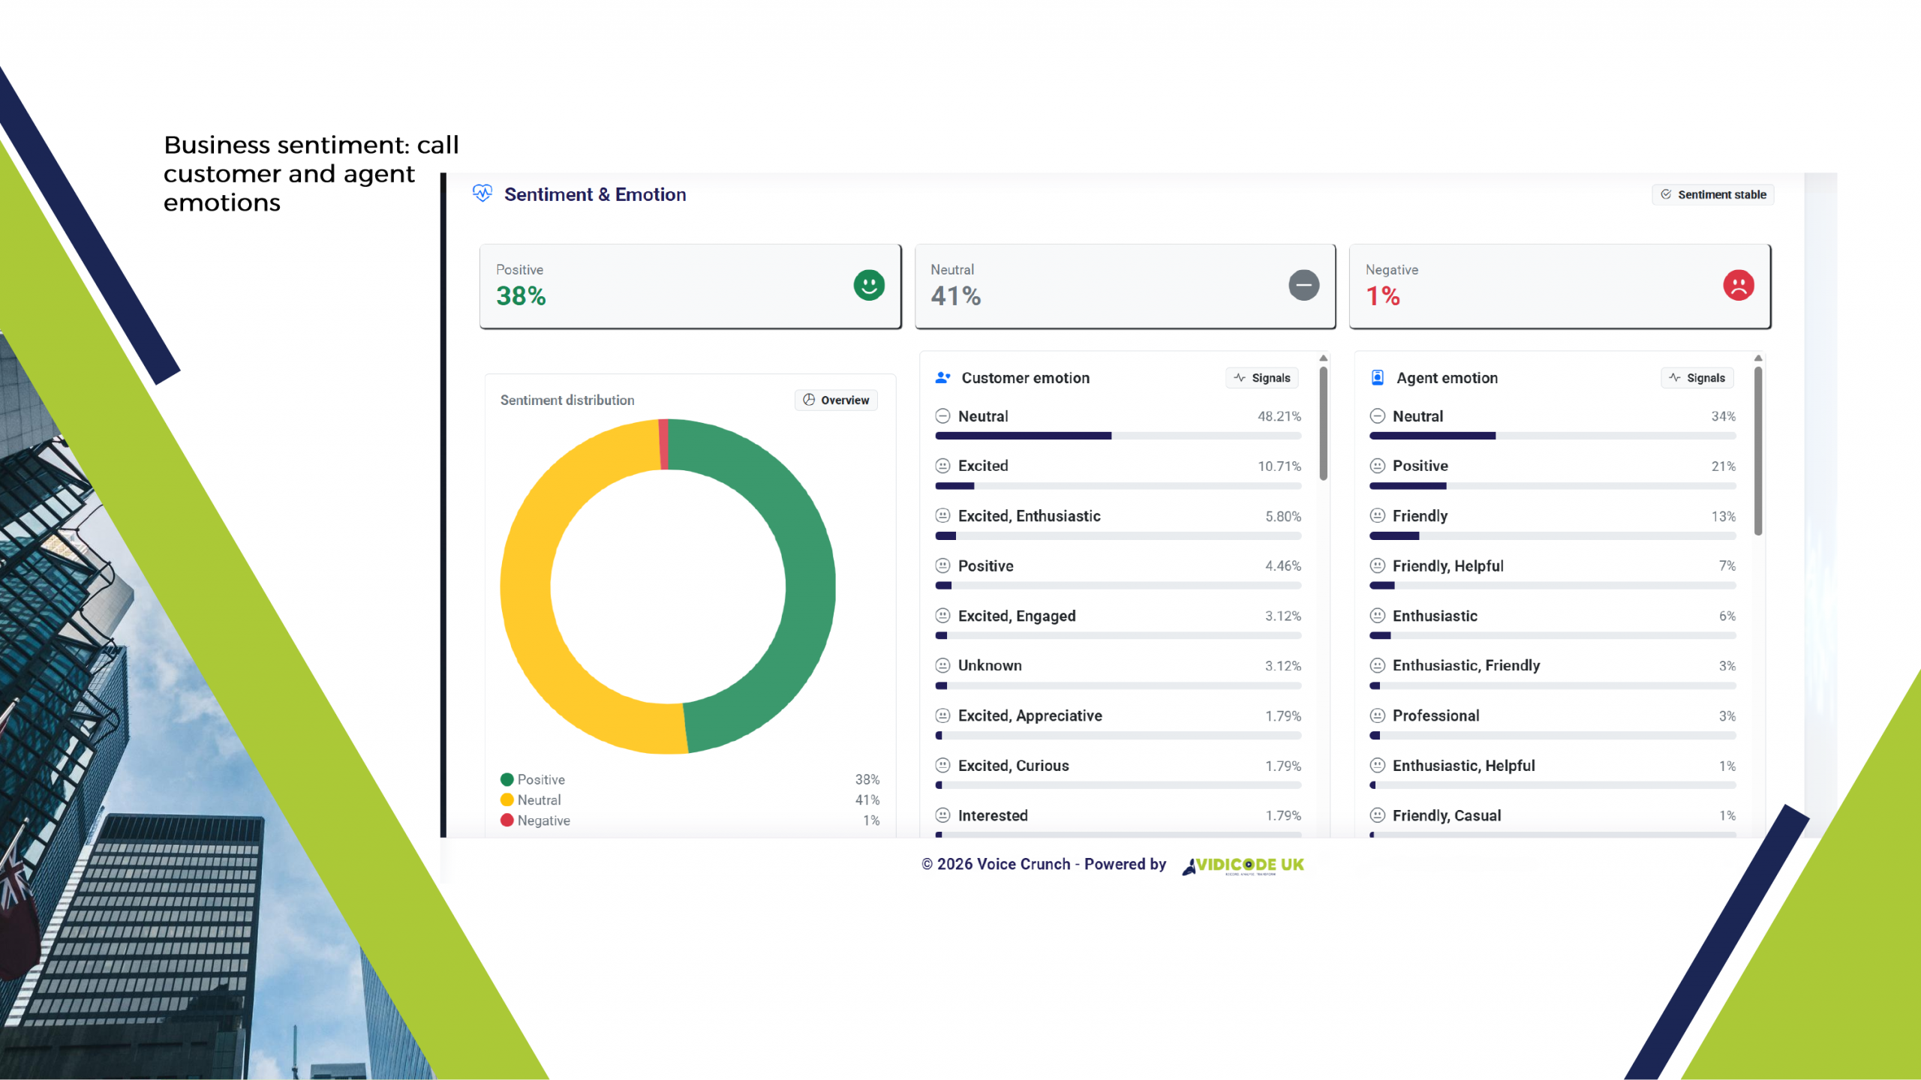Screen dimensions: 1921x1080
Task: Click the face icon beside Friendly 13%
Action: pyautogui.click(x=1377, y=516)
